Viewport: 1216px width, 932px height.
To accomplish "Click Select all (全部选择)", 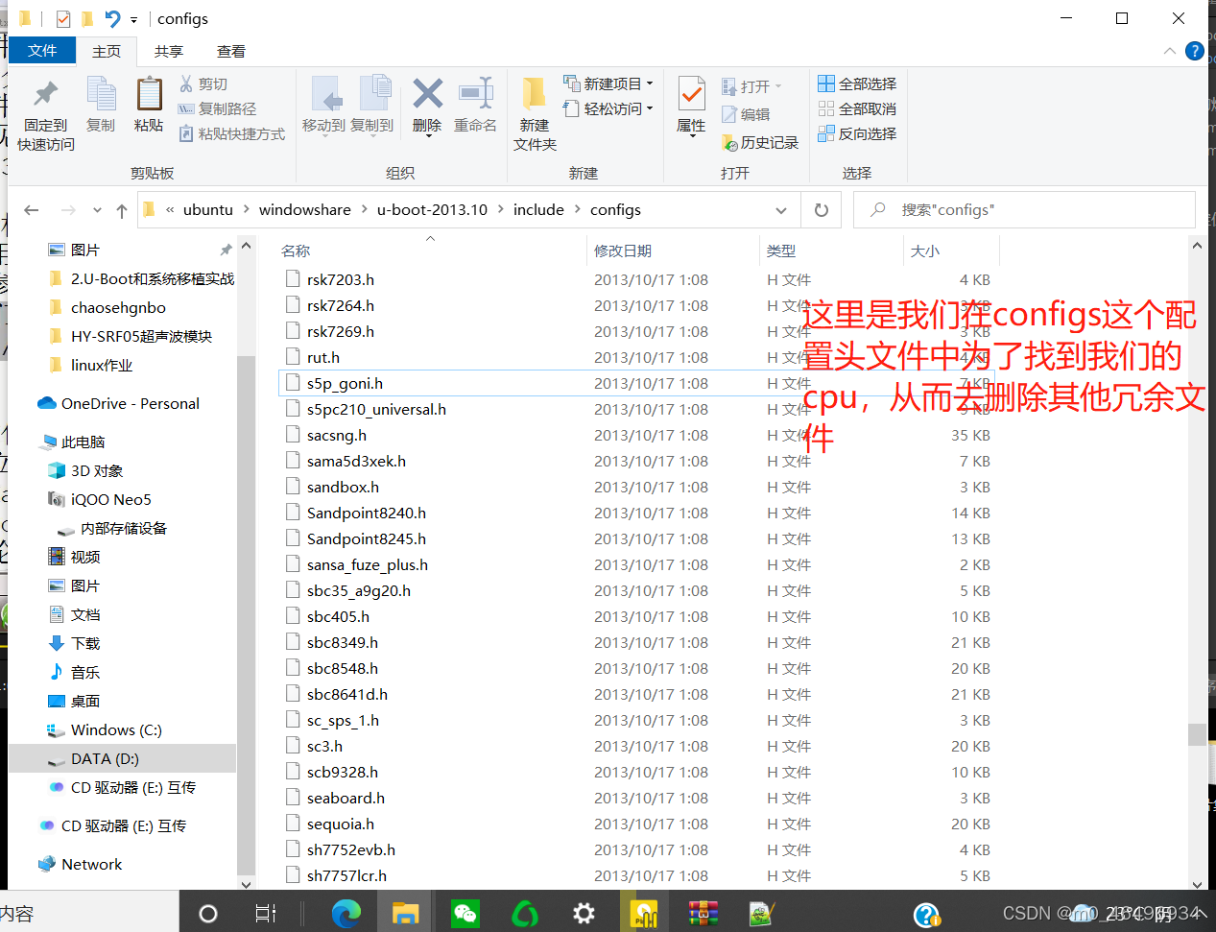I will click(x=857, y=84).
